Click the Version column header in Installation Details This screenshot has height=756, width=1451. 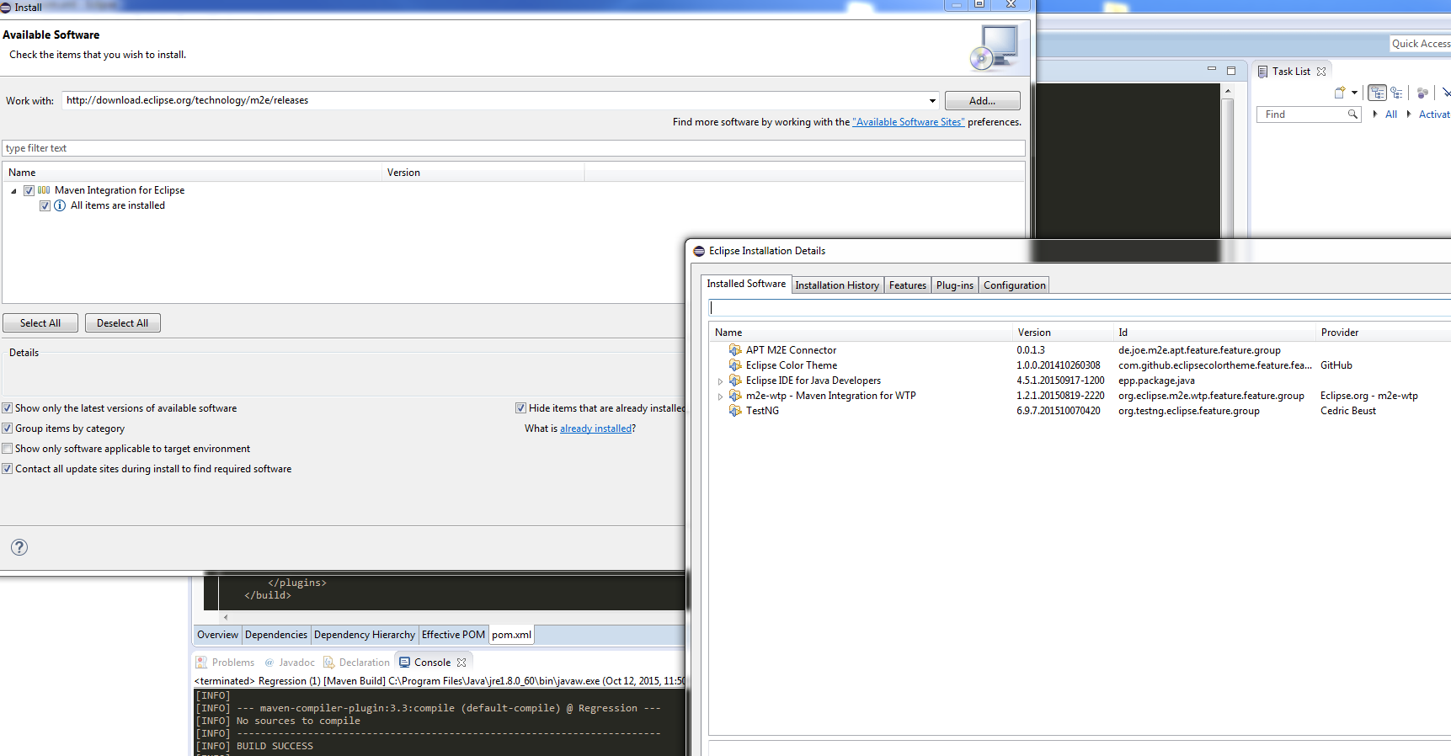tap(1061, 333)
